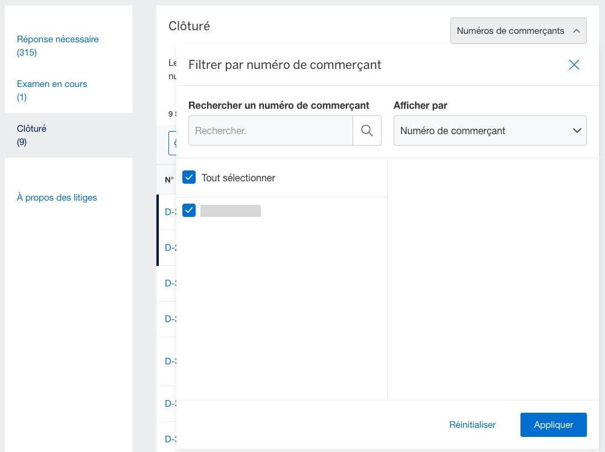
Task: Open the first dispute ID starting with D-3
Action: pyautogui.click(x=169, y=212)
